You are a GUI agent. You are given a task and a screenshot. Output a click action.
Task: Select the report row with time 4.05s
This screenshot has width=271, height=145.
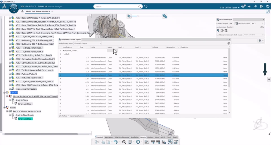(x=143, y=93)
